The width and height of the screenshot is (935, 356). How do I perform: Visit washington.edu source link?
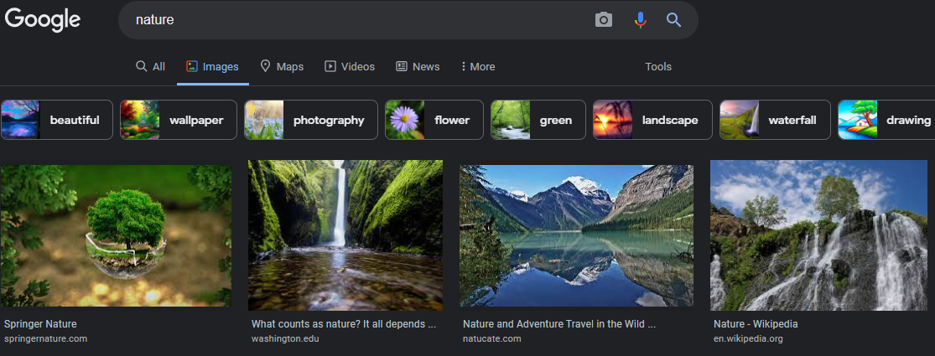coord(285,338)
